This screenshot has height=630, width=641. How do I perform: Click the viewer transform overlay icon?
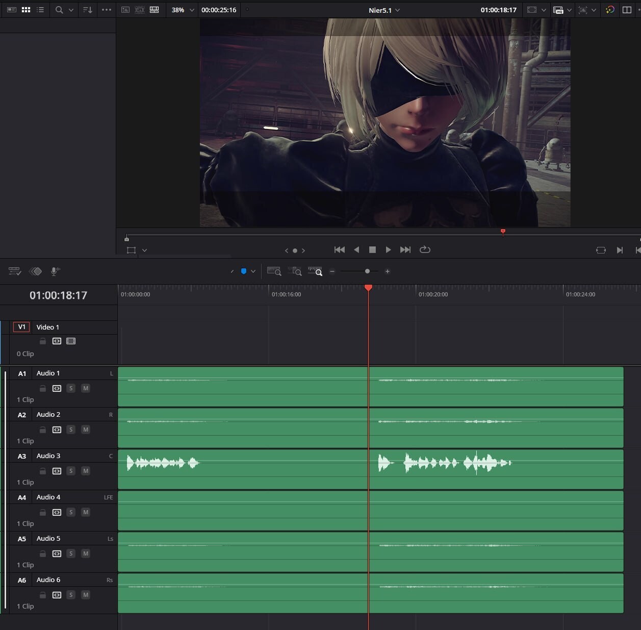[132, 250]
